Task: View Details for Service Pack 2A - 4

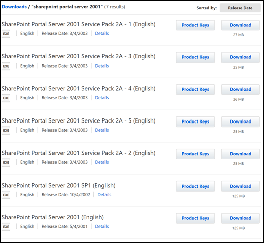Action: 102,98
